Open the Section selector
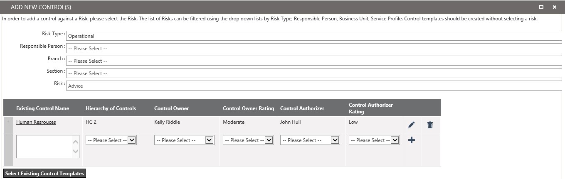The height and width of the screenshot is (179, 565). coord(314,73)
